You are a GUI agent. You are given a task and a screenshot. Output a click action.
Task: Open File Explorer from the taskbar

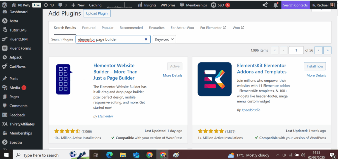[123, 155]
